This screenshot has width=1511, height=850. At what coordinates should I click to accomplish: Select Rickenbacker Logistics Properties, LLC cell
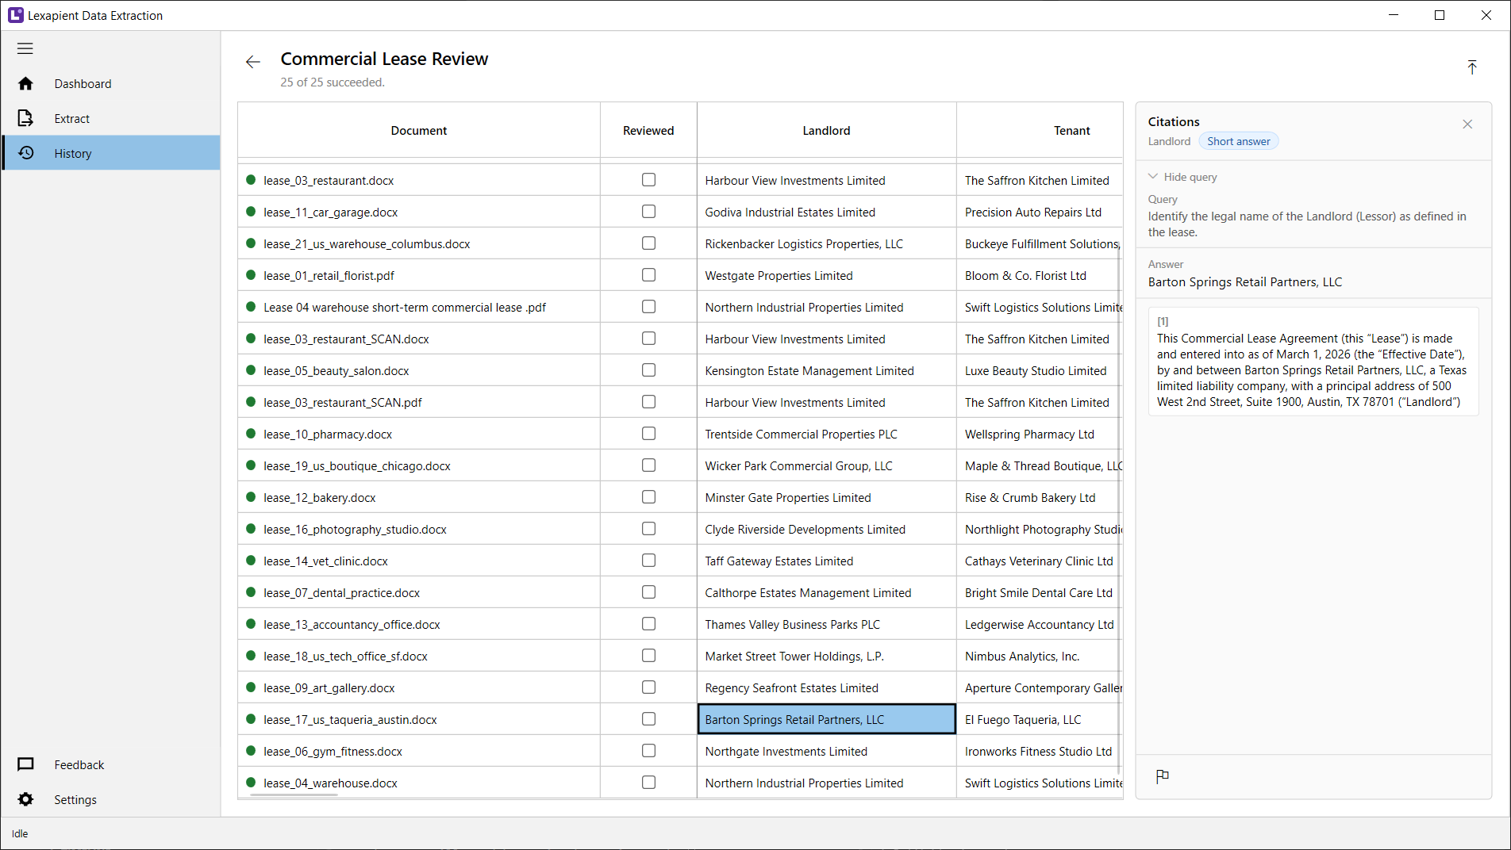tap(826, 243)
